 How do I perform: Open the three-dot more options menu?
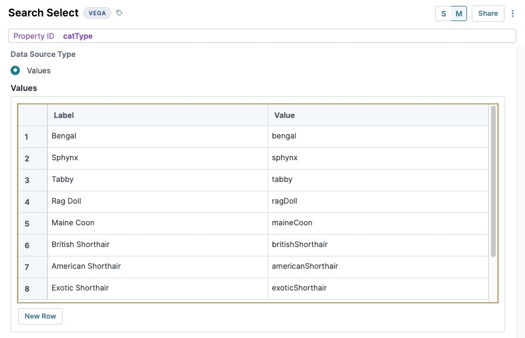coord(513,13)
